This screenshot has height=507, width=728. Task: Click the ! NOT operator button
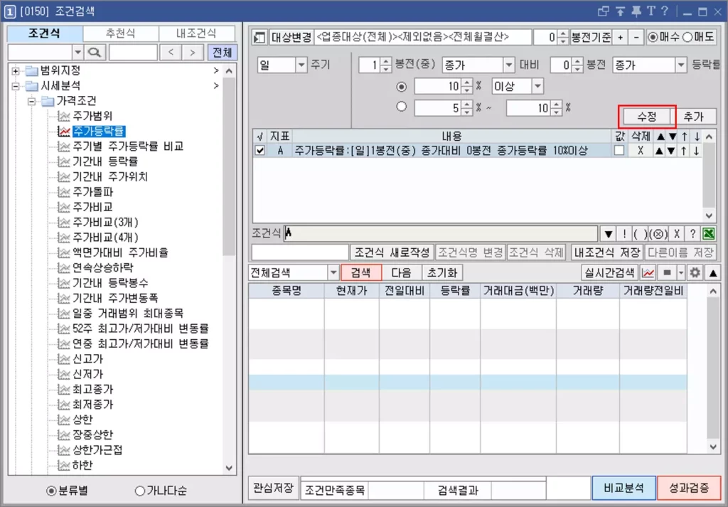[624, 234]
